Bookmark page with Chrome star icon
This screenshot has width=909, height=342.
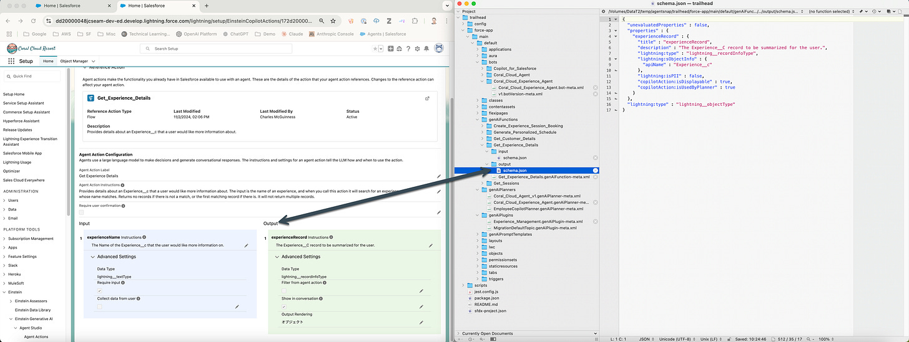pos(332,21)
